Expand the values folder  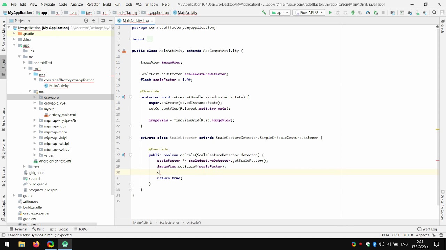pos(35,155)
